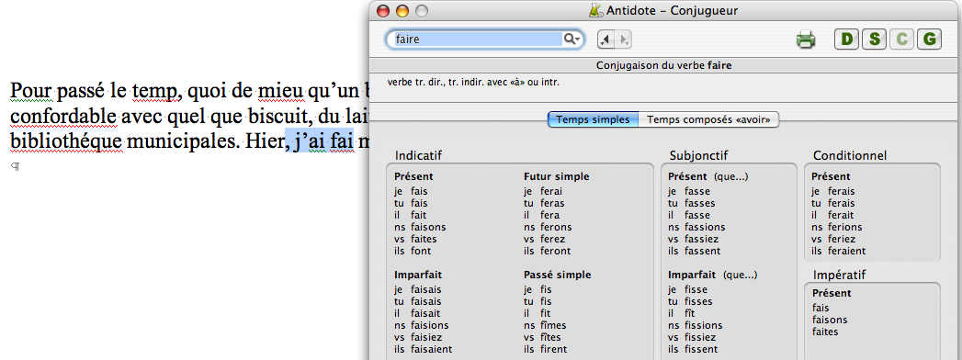962x360 pixels.
Task: Click 'ns ferons' in Futur simple
Action: (x=548, y=227)
